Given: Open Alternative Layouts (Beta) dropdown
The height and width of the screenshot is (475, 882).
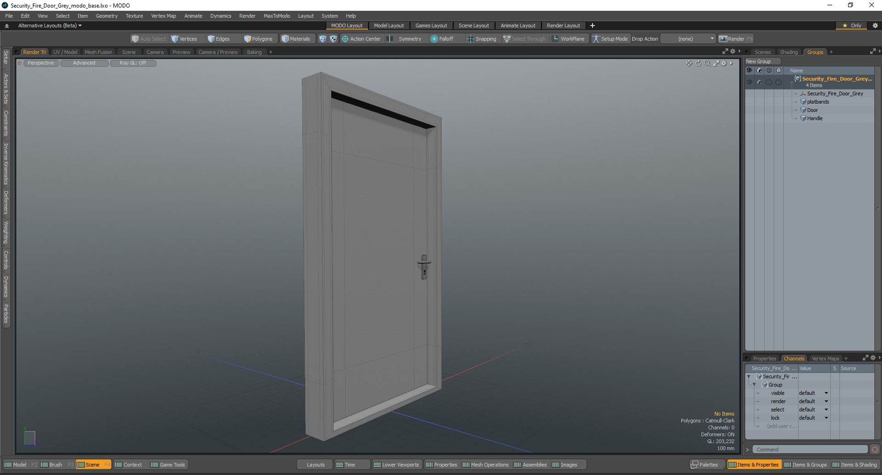Looking at the screenshot, I should coord(50,26).
